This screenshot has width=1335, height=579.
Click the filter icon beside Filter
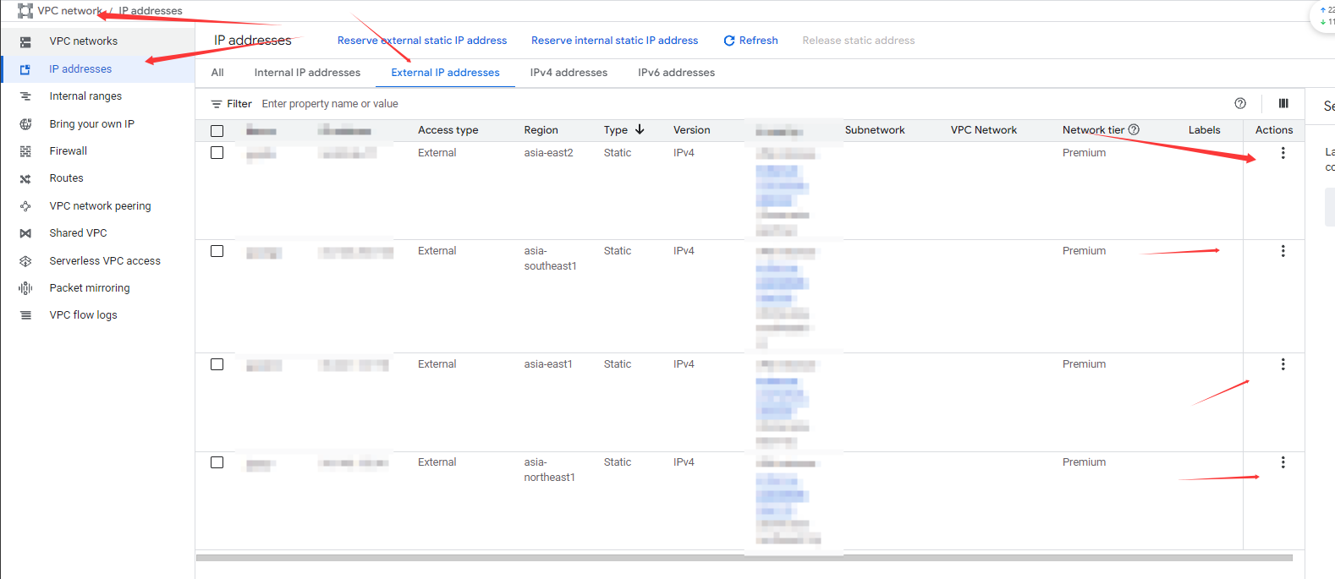click(x=217, y=104)
